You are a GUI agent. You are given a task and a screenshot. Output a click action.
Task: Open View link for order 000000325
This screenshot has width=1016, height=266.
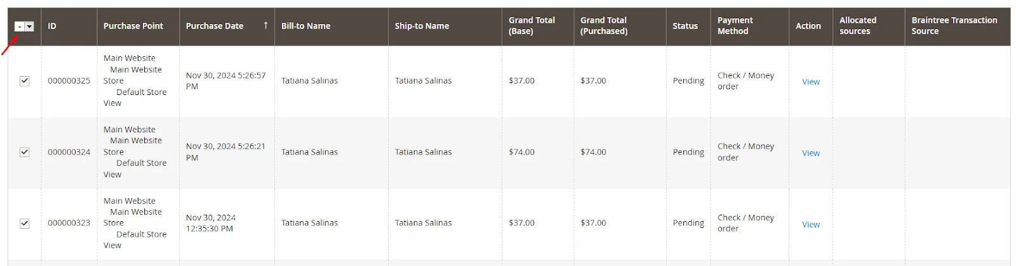[811, 82]
